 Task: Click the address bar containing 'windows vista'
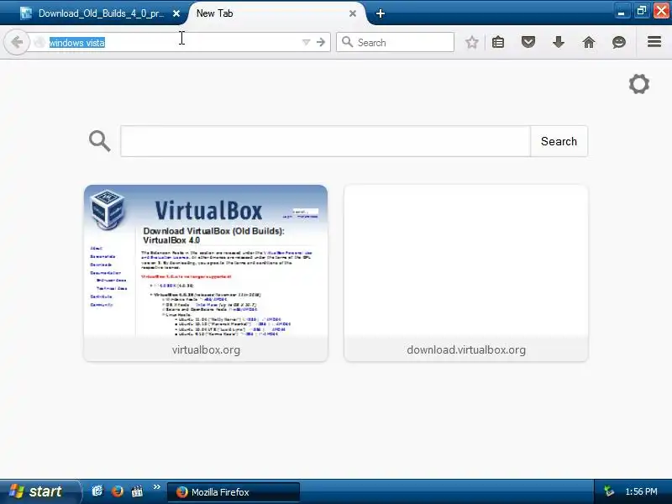coord(179,42)
